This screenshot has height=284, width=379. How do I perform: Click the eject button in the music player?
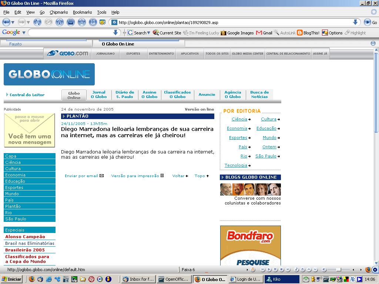[x=303, y=270]
